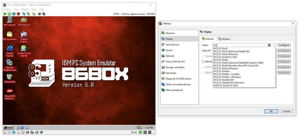This screenshot has width=300, height=137.
Task: Select the Setup MSN Internet Access icon
Action: point(10,94)
